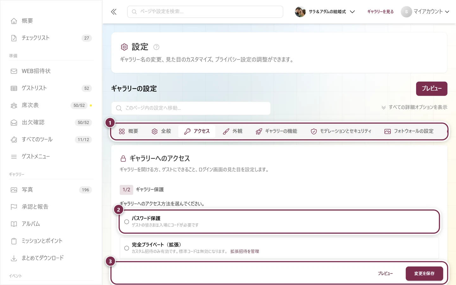
Task: Open the 拡張招待を管理 link
Action: [x=244, y=251]
